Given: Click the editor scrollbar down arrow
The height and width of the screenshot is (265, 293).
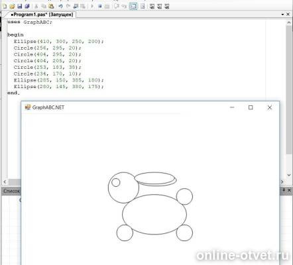Looking at the screenshot, I should pyautogui.click(x=289, y=175).
